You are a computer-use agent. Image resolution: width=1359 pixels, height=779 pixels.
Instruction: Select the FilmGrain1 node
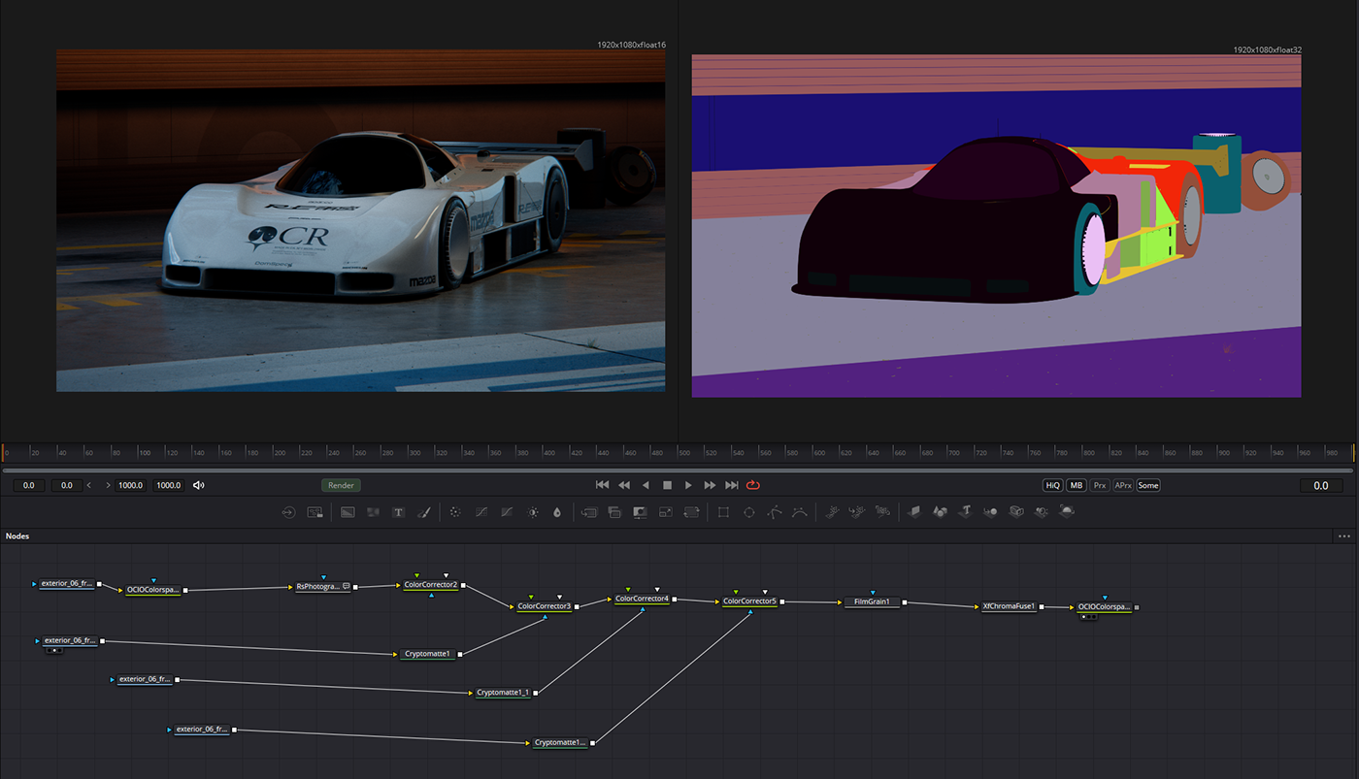(871, 601)
